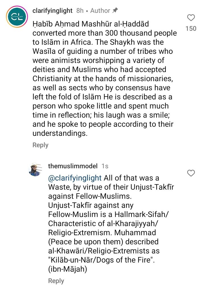Viewport: 205px width, 291px height.
Task: Click the 8h timestamp
Action: coord(80,11)
